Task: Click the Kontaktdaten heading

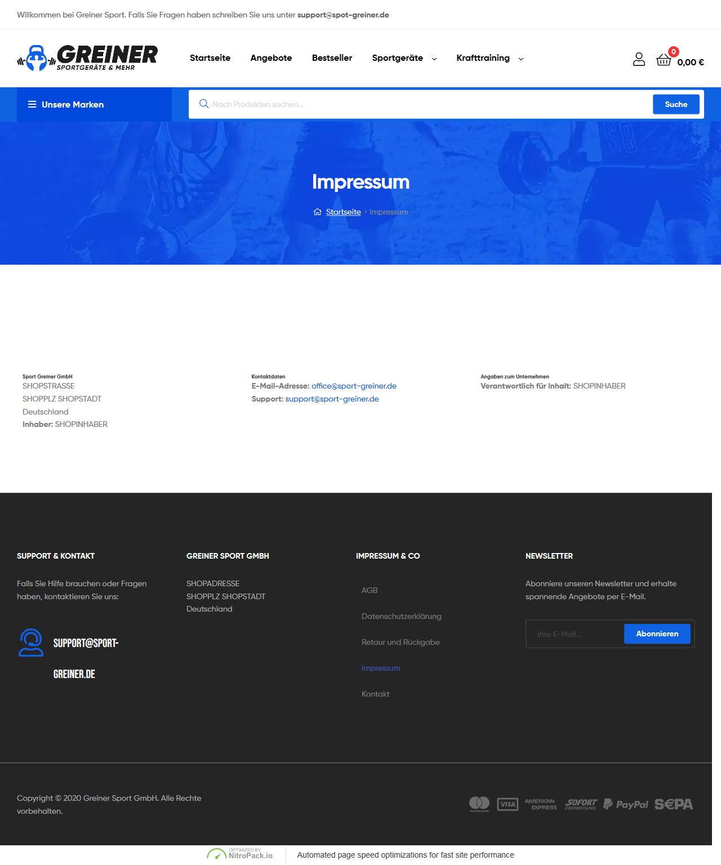Action: click(x=268, y=377)
